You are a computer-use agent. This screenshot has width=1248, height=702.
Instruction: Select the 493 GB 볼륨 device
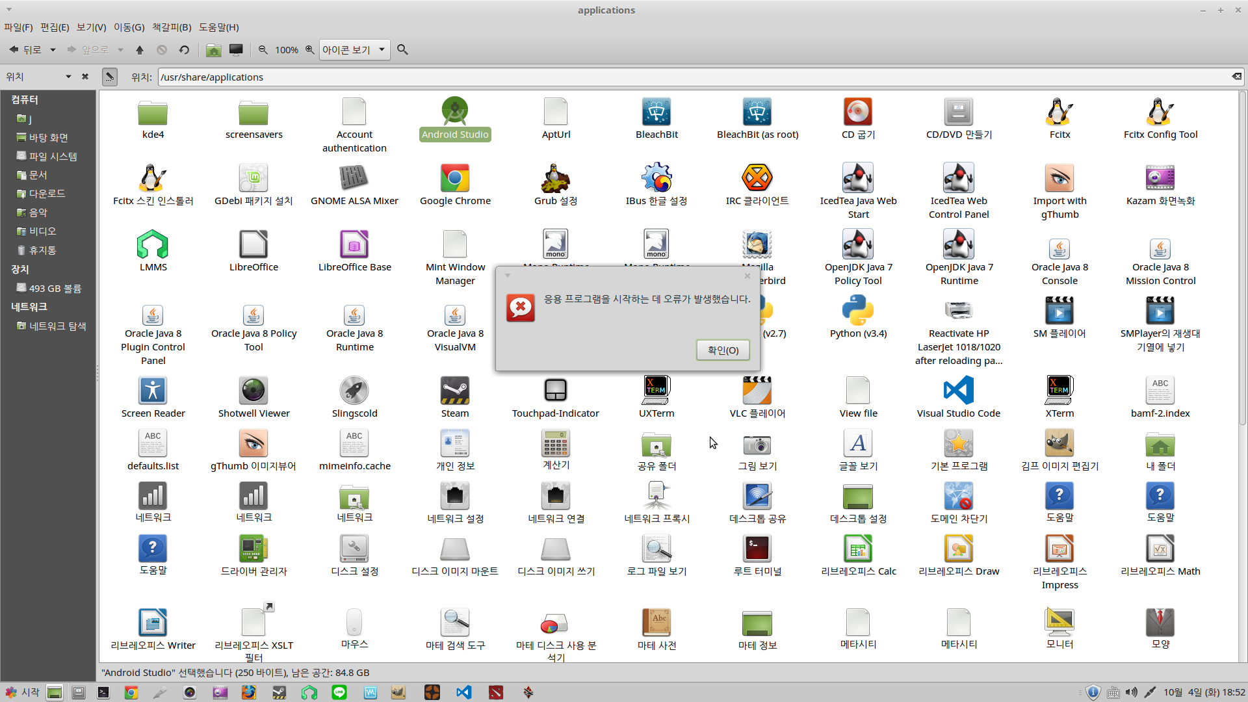55,289
